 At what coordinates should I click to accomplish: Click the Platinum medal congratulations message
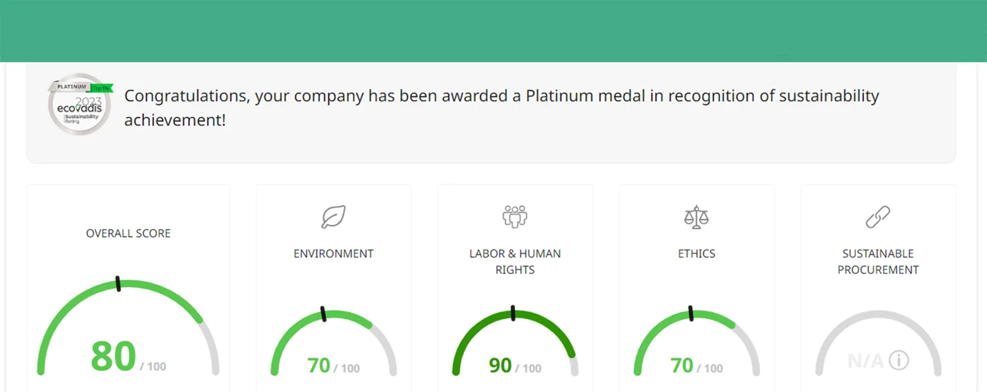(501, 107)
